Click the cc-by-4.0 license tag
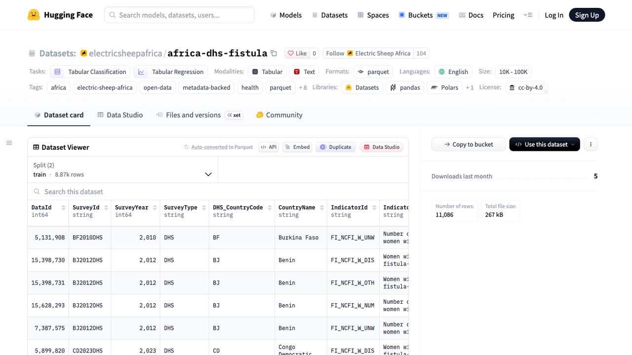The width and height of the screenshot is (632, 355). point(526,88)
